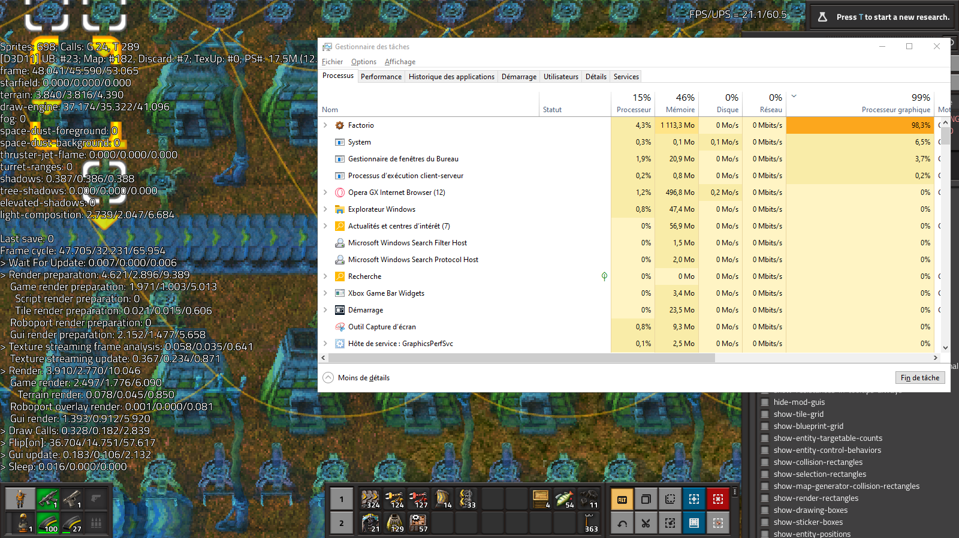Viewport: 959px width, 538px height.
Task: Select quickbar row 2 button
Action: click(x=342, y=523)
